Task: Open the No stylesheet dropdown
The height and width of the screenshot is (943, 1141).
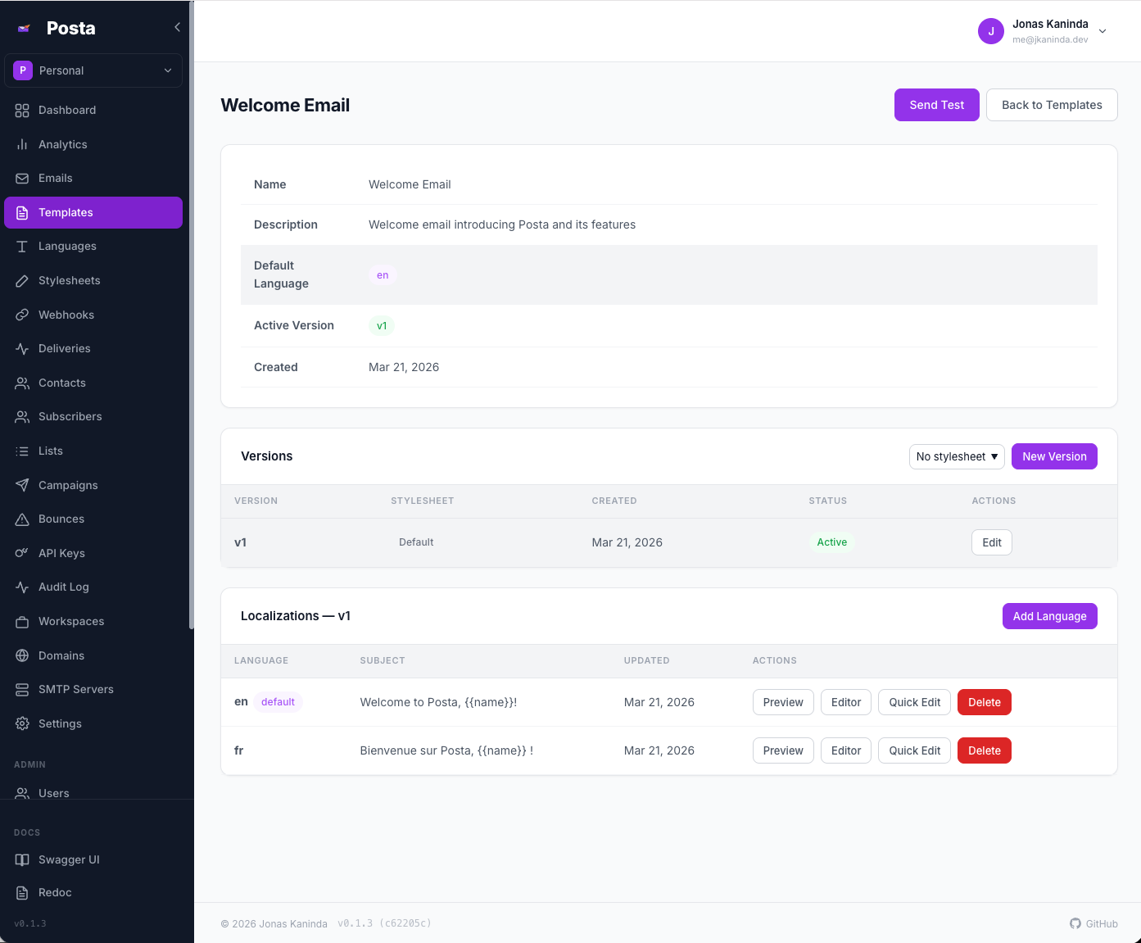Action: click(x=957, y=456)
